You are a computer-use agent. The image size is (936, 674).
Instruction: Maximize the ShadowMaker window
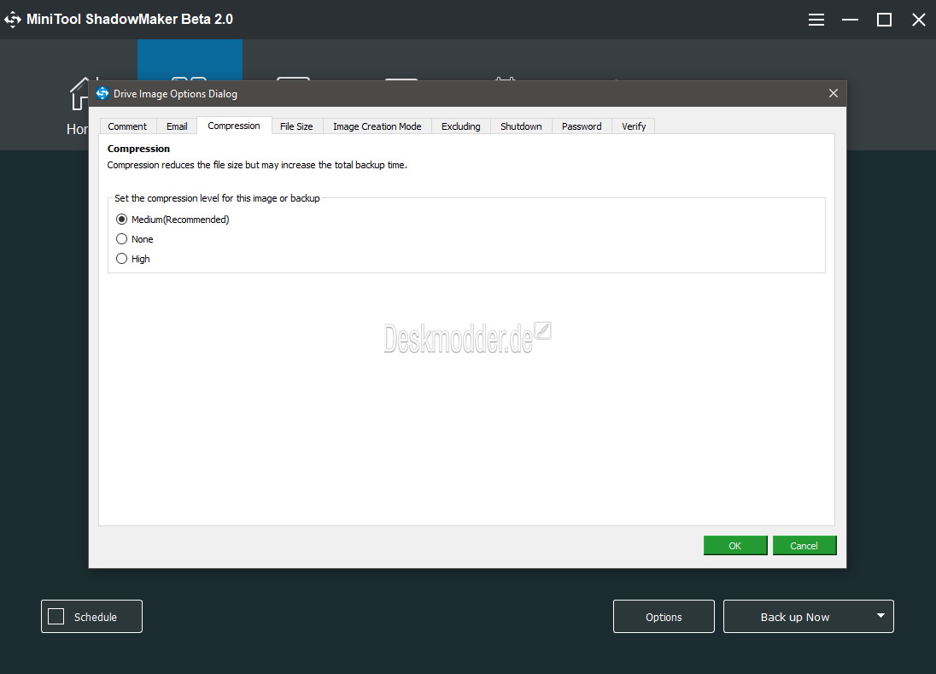(884, 20)
